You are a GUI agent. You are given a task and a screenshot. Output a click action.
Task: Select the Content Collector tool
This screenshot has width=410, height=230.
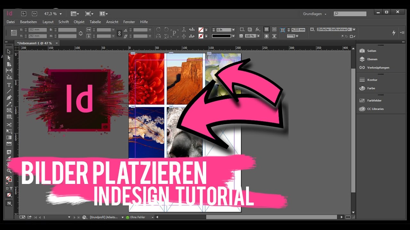[x=9, y=77]
